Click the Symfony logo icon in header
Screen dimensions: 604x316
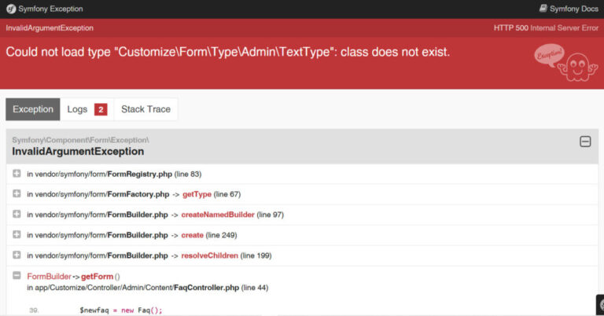pyautogui.click(x=11, y=9)
